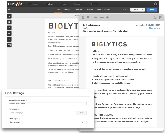Expand the dropdown arrow beside Save
This screenshot has width=165, height=133.
coord(143,10)
